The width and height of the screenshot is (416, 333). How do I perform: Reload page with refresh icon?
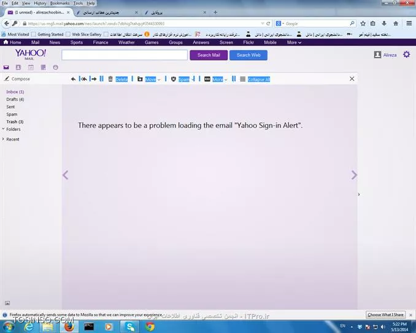point(268,23)
